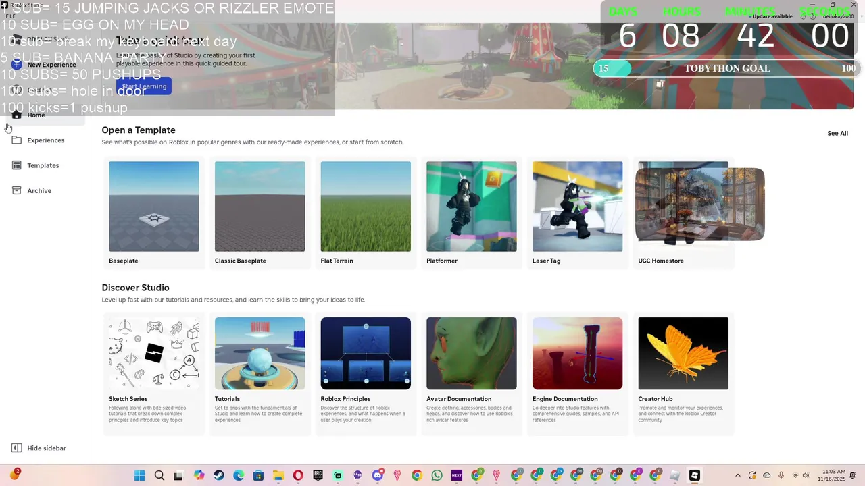865x486 pixels.
Task: Click the Start Learning button
Action: point(143,86)
